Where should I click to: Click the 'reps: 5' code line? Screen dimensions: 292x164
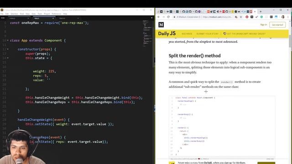pos(41,76)
